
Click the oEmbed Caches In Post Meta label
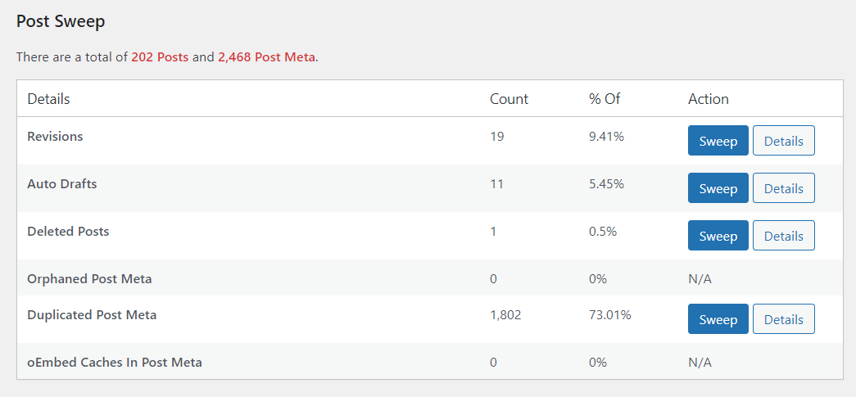pyautogui.click(x=115, y=363)
